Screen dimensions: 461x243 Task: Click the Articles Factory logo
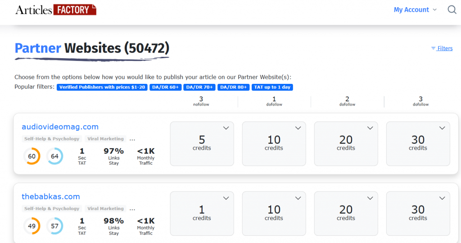point(56,10)
